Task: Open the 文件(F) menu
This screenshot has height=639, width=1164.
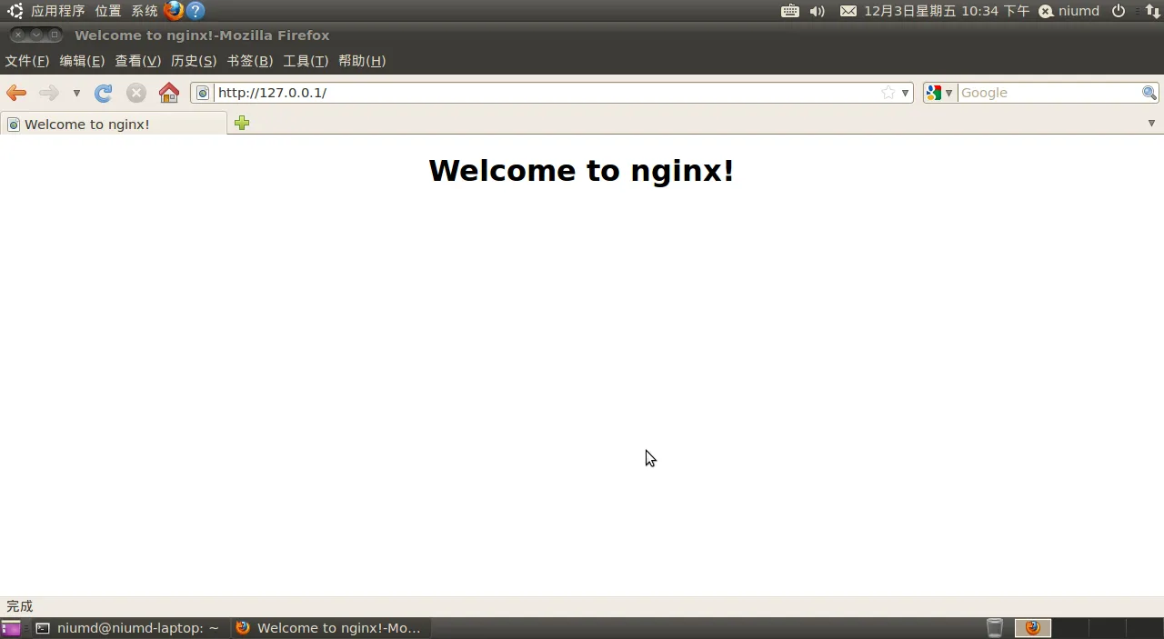Action: coord(27,61)
